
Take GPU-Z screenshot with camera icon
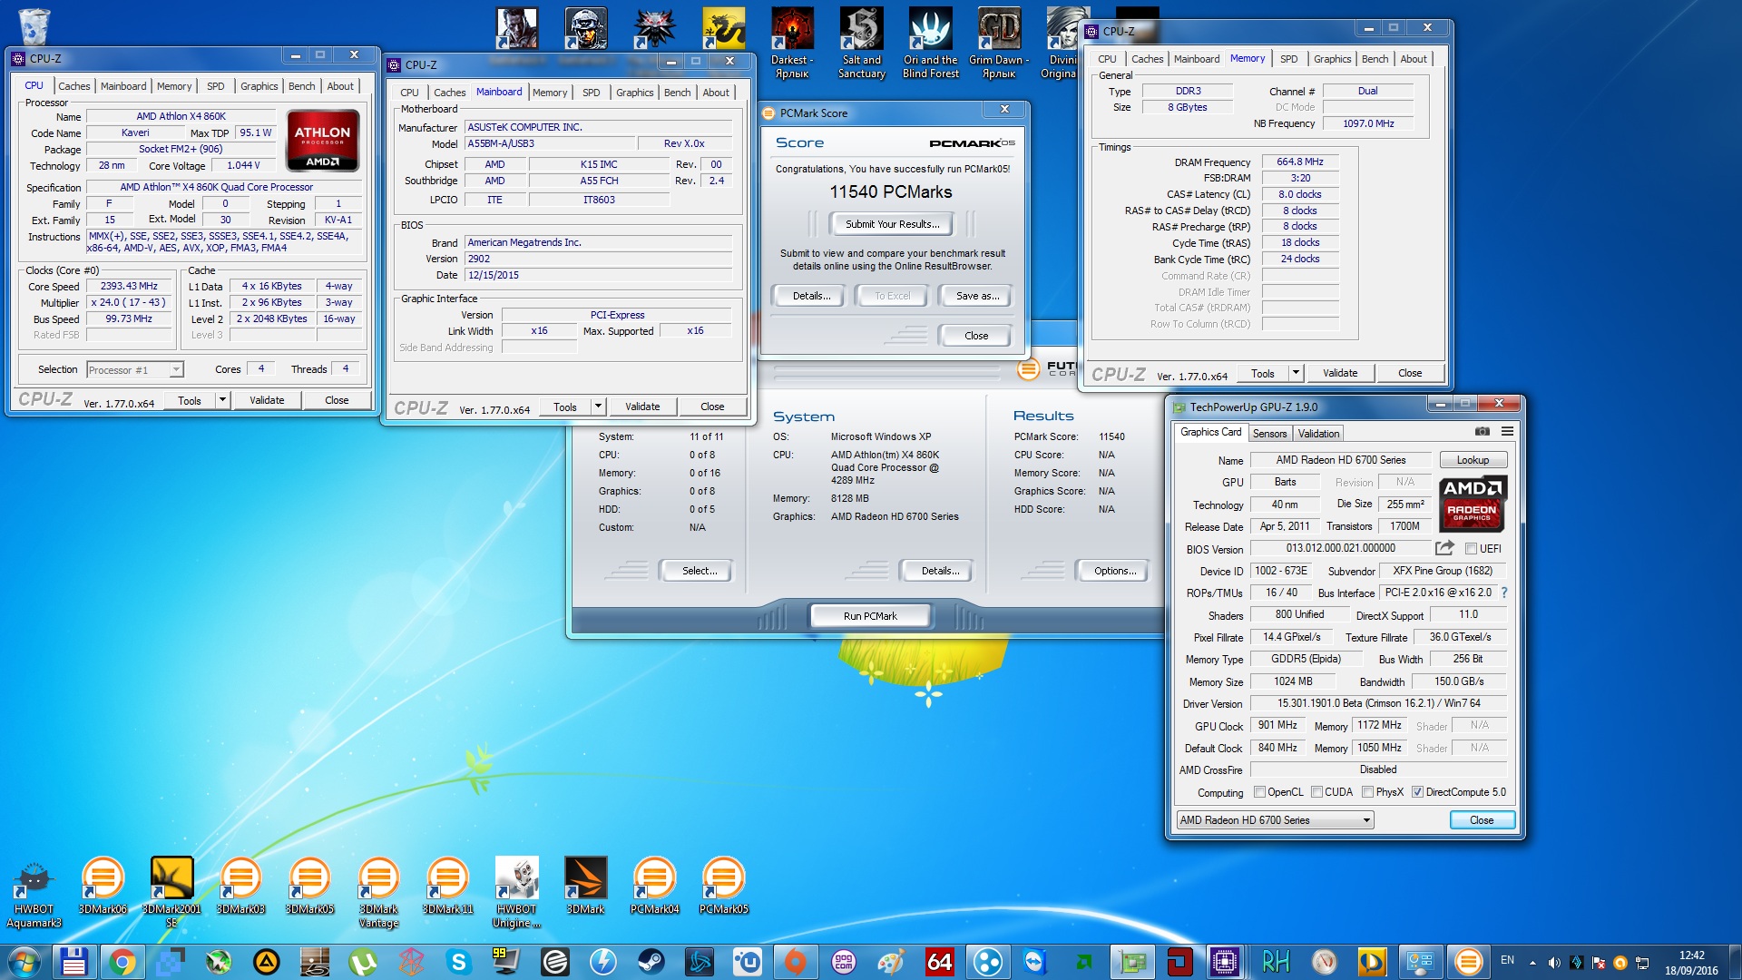1482,432
